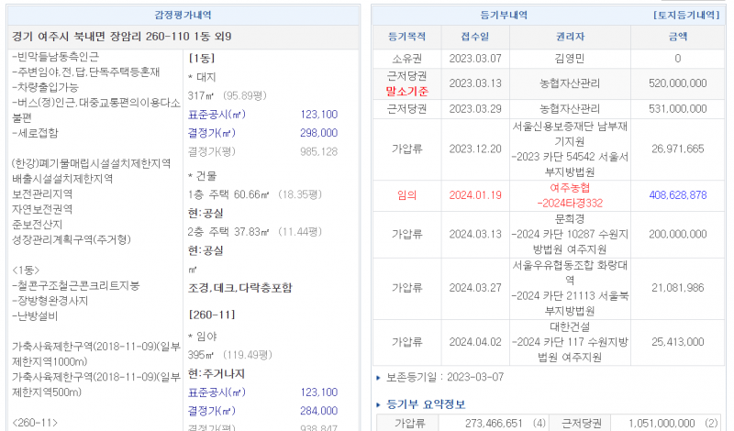The image size is (734, 431).
Task: Click the property address 경기 여주시 북내면 장암리
Action: 121,37
